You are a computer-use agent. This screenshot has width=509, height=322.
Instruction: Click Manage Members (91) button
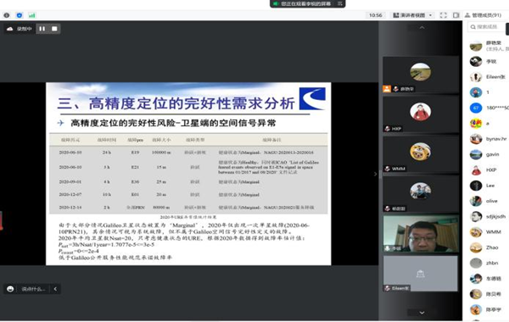coord(483,15)
